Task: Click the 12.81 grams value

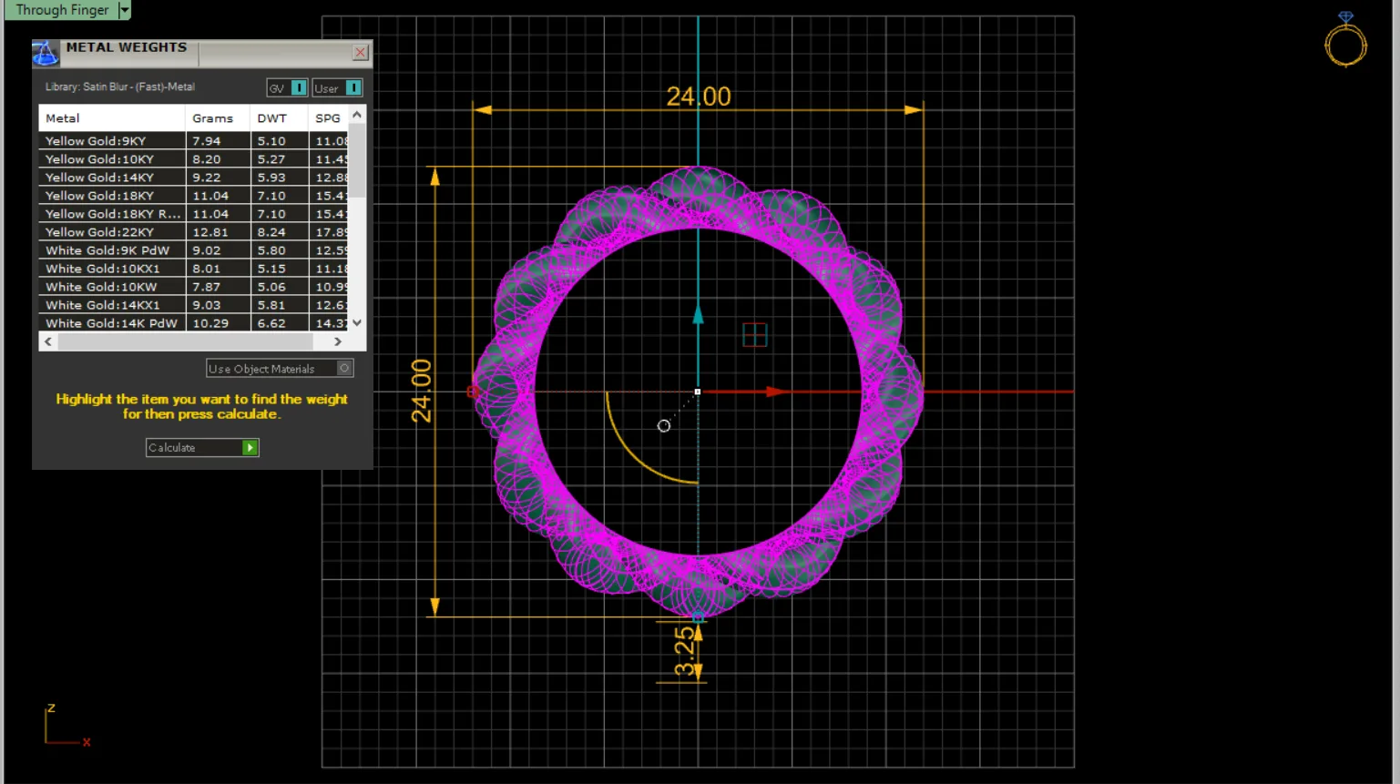Action: point(210,232)
